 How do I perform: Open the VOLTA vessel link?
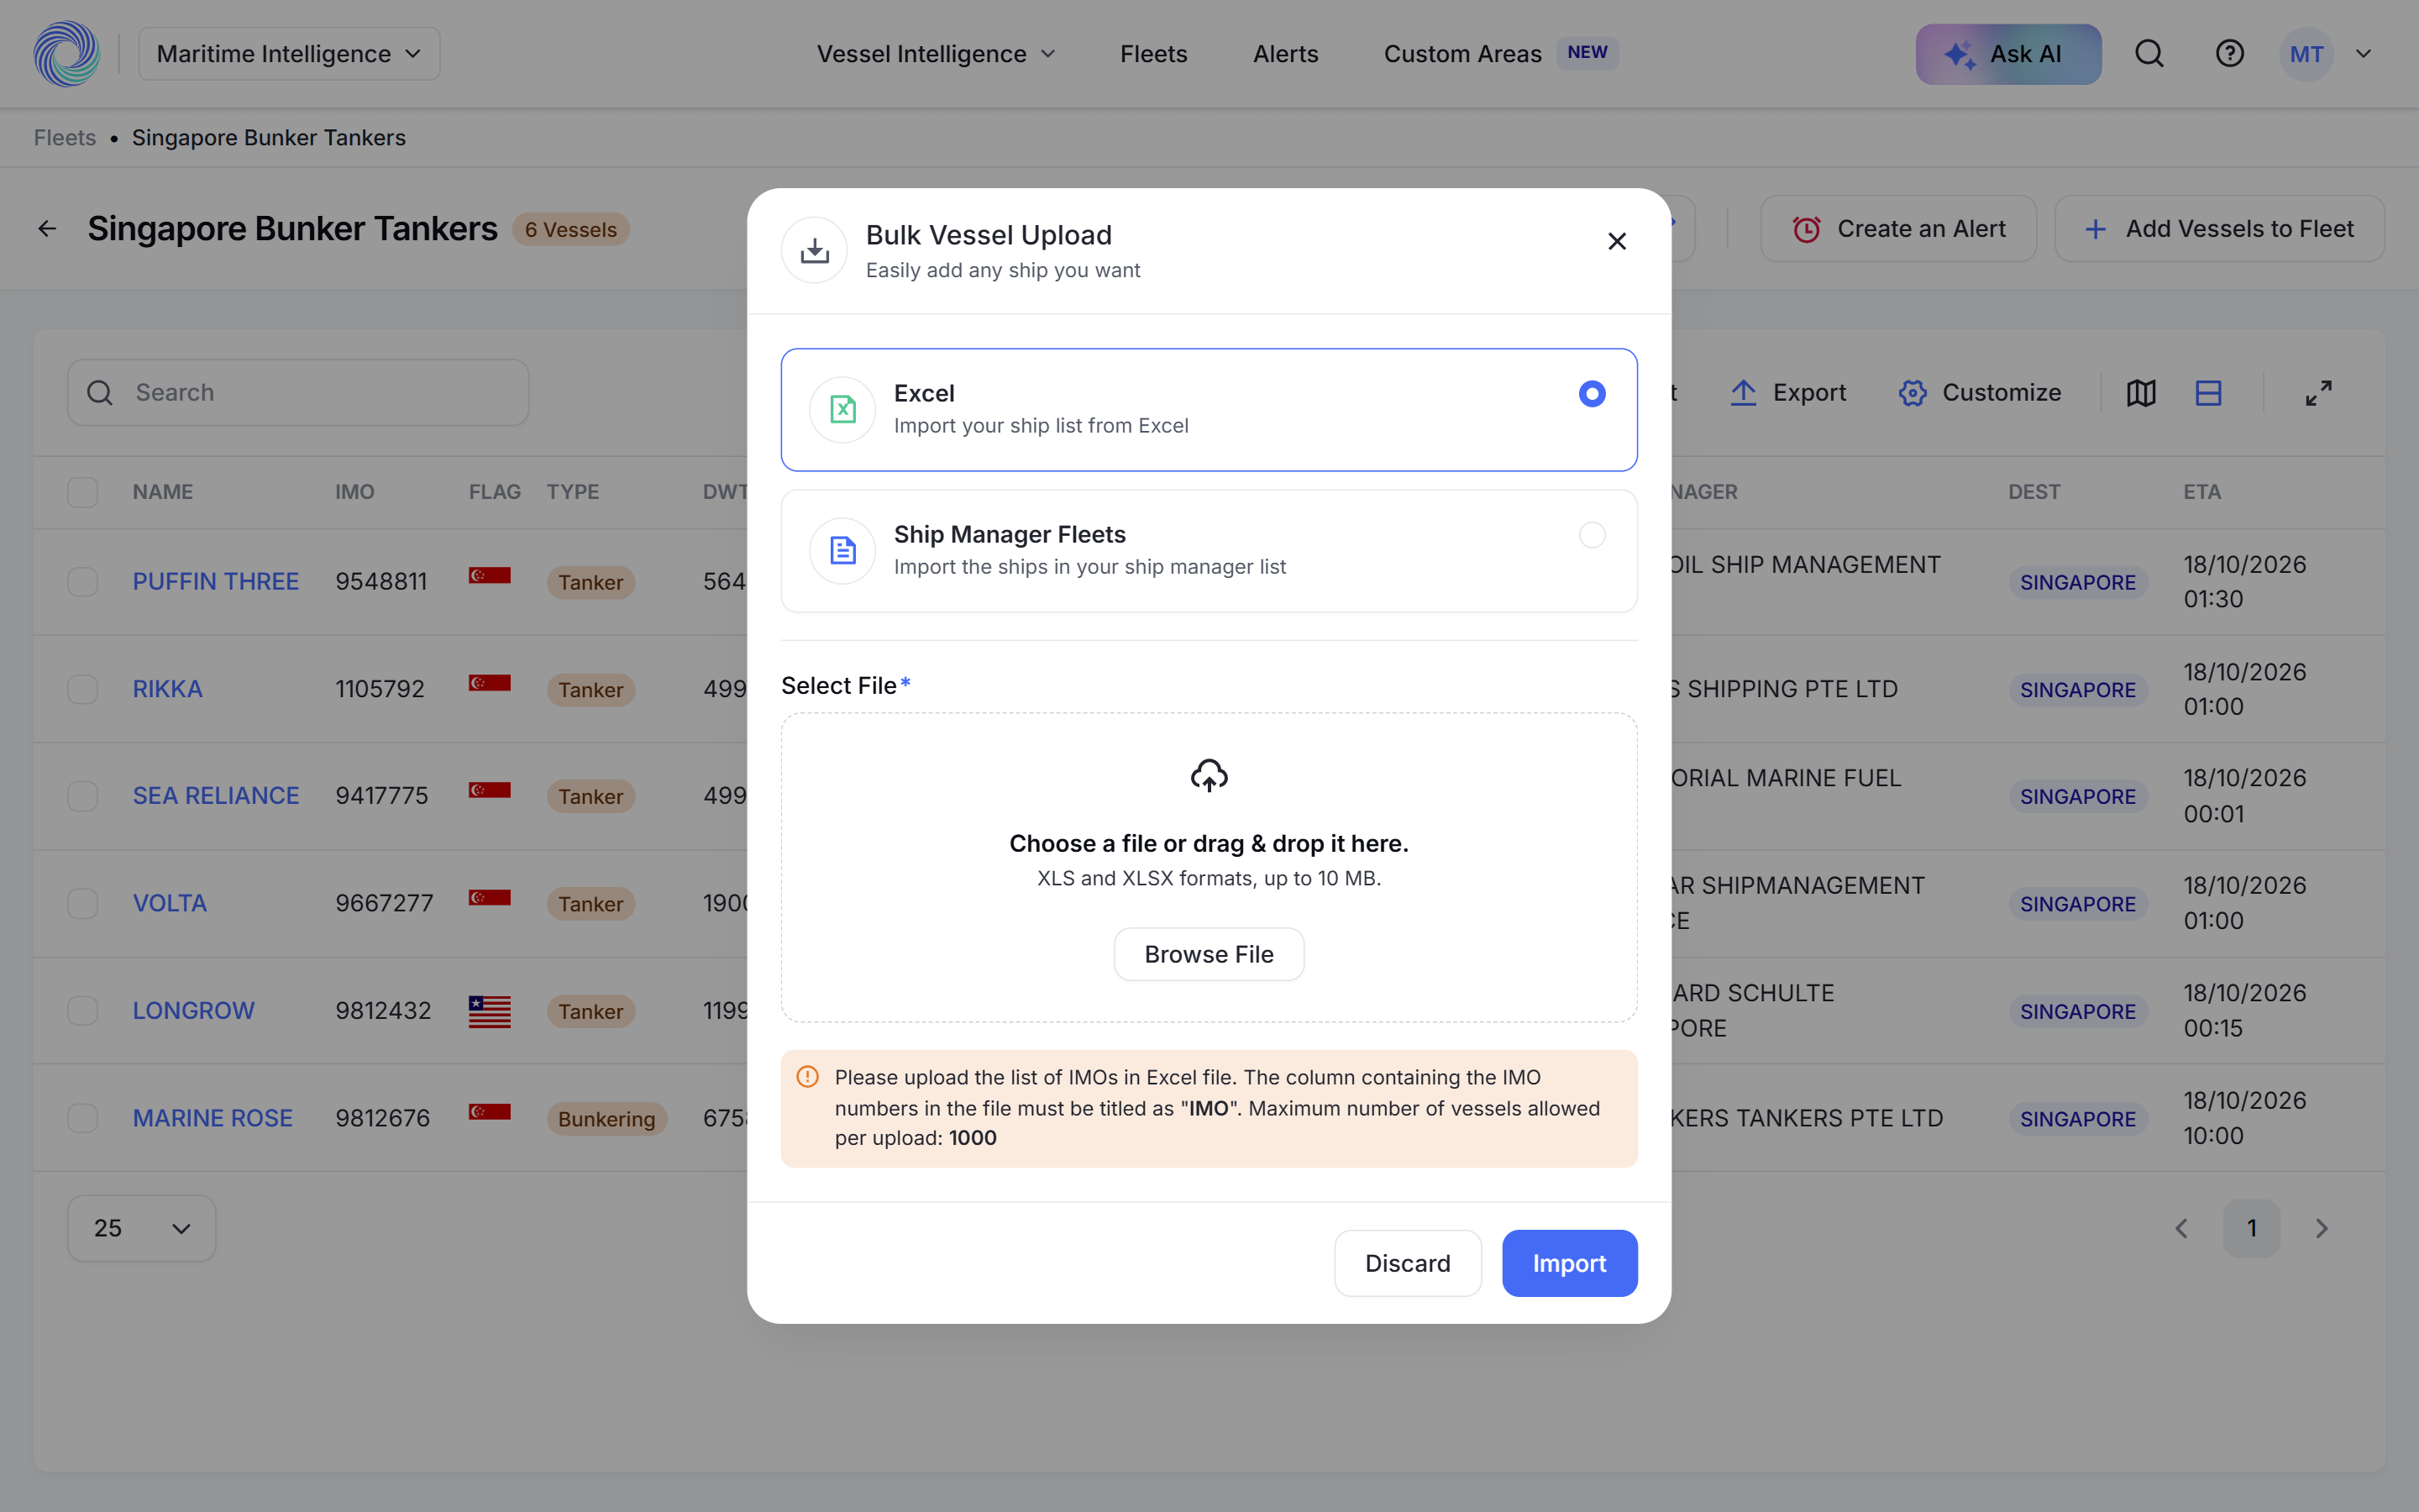pos(170,903)
